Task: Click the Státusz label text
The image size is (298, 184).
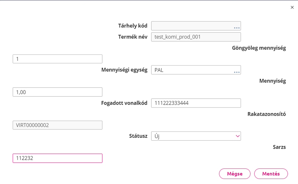Action: [x=138, y=136]
